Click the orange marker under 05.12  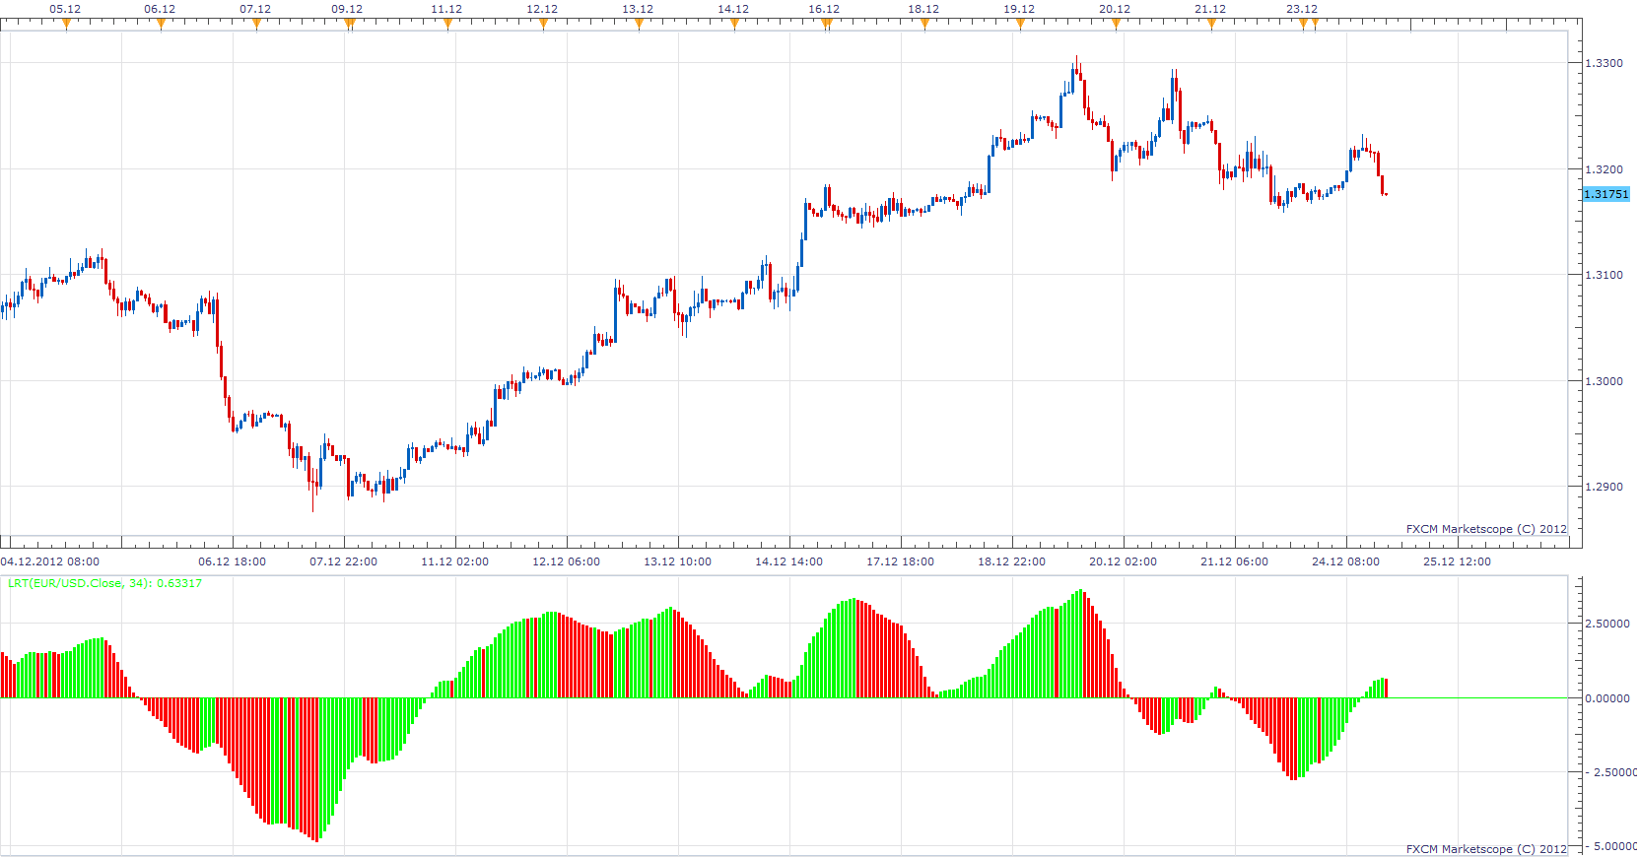pyautogui.click(x=66, y=24)
